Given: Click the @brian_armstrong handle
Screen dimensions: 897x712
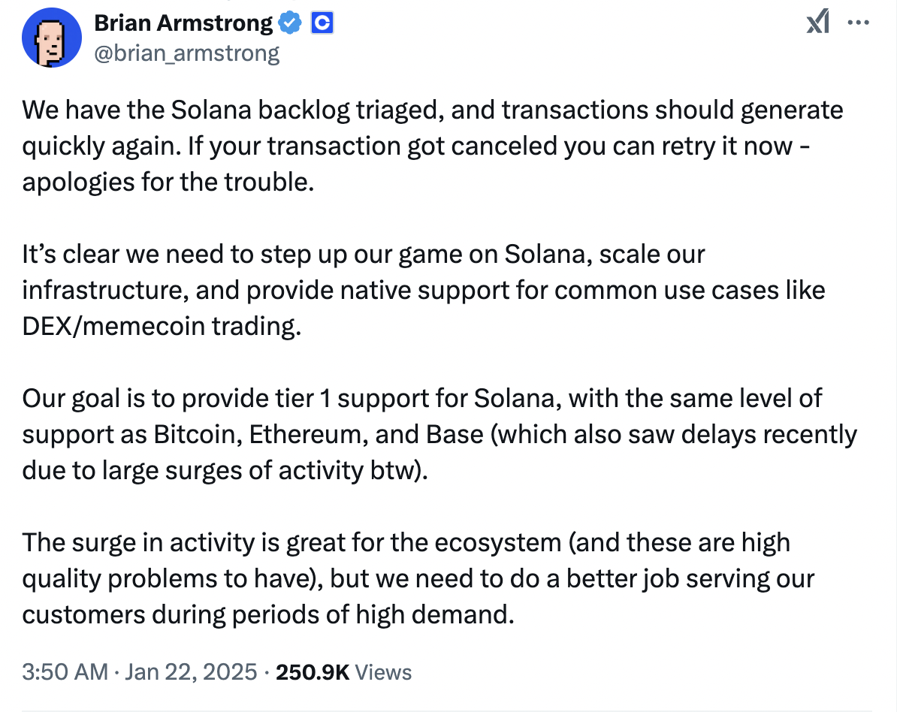Looking at the screenshot, I should click(x=185, y=53).
